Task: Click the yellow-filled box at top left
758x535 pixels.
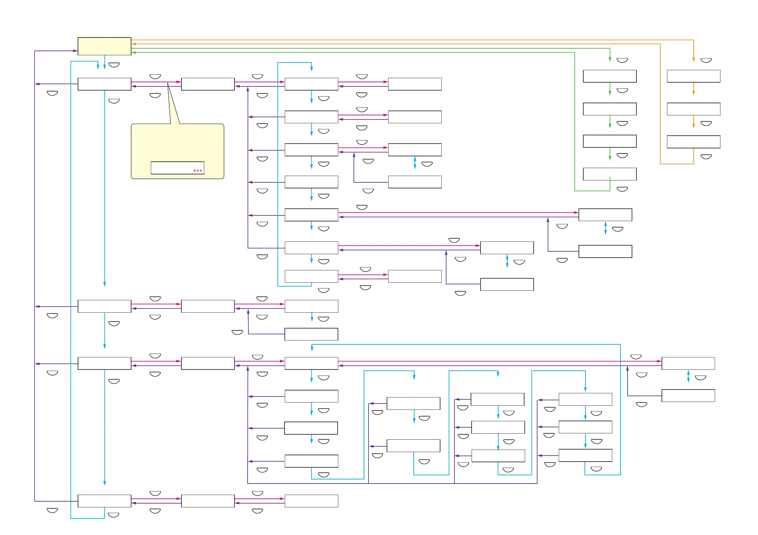Action: tap(104, 46)
